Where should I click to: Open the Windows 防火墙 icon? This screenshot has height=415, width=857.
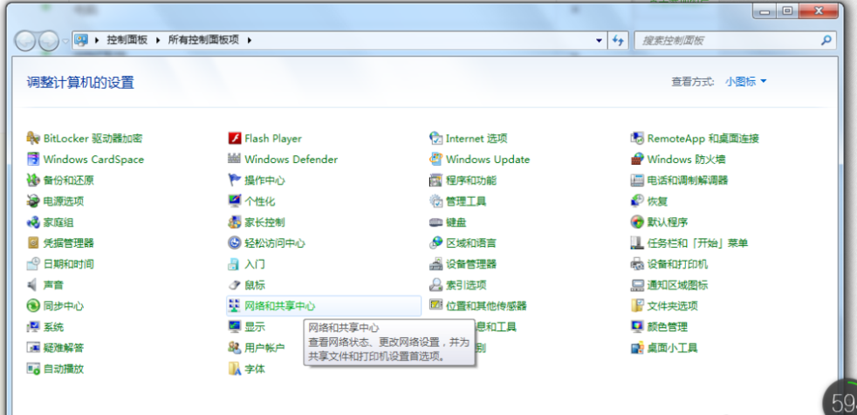[x=638, y=160]
